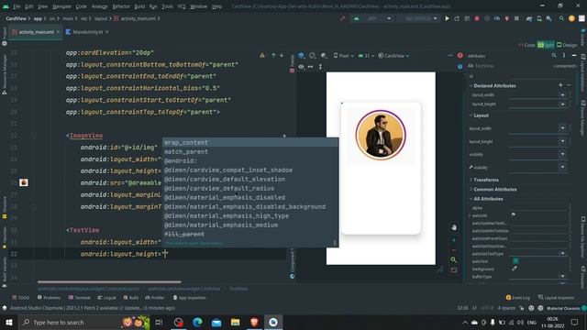The image size is (587, 330).
Task: Minimize the Attributes panel
Action: pyautogui.click(x=574, y=55)
